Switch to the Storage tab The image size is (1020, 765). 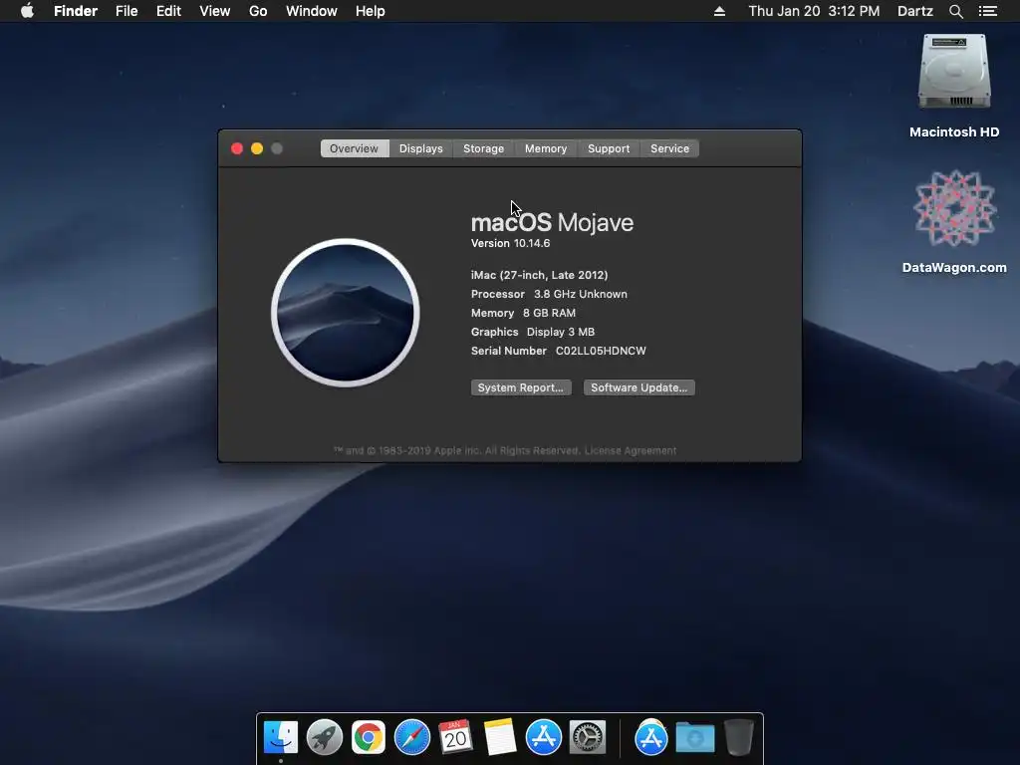(483, 148)
